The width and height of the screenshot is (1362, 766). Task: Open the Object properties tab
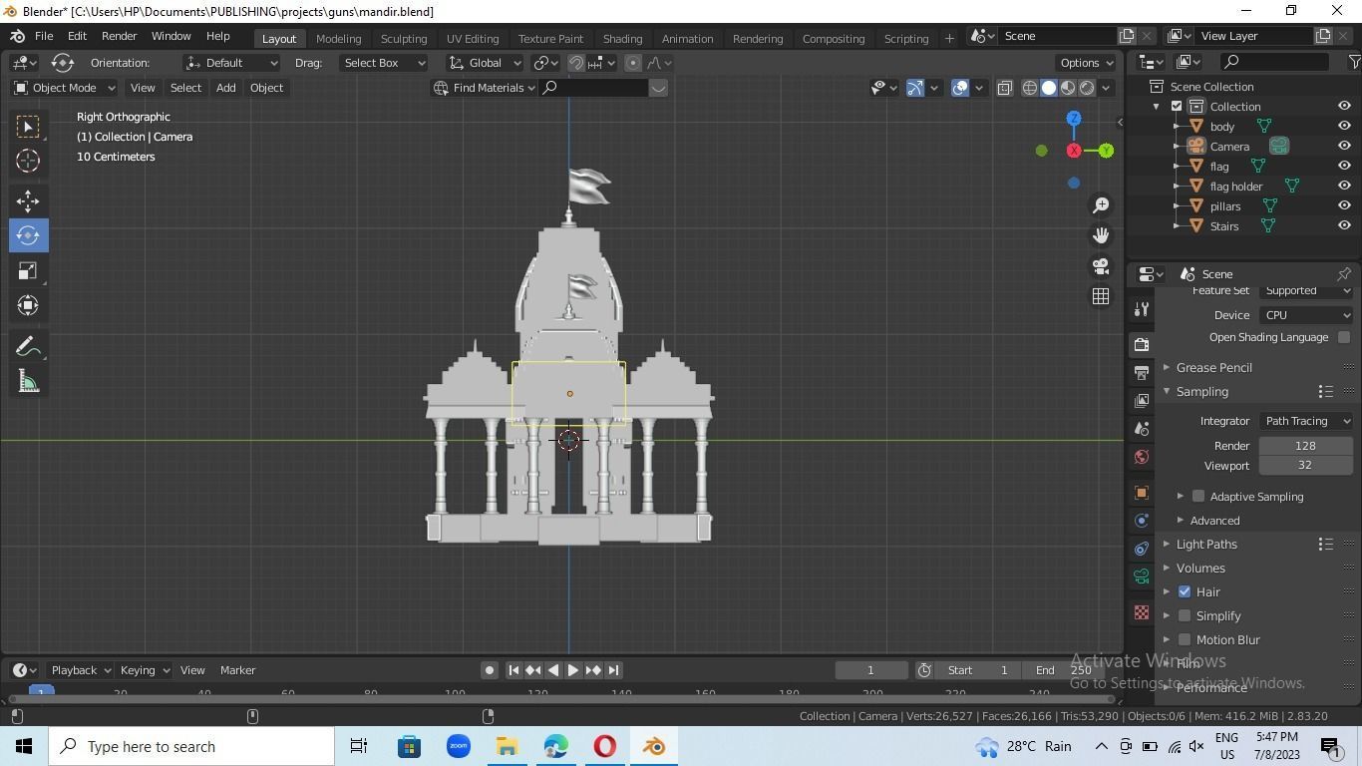pyautogui.click(x=1142, y=493)
